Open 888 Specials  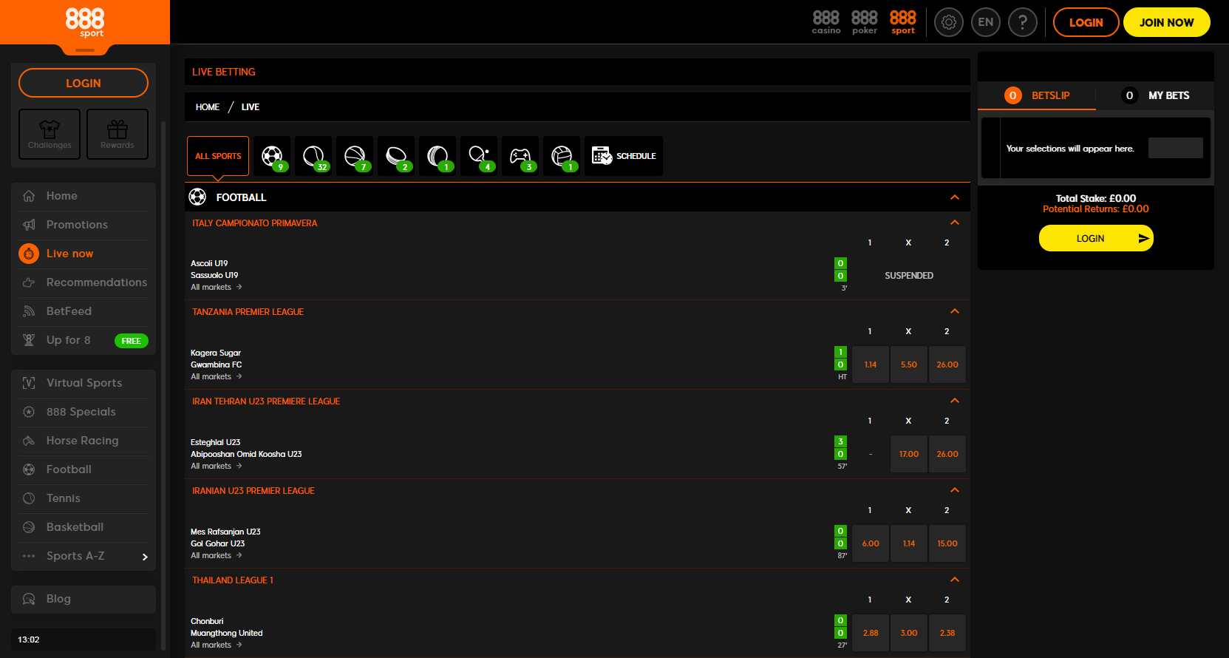[x=84, y=412]
